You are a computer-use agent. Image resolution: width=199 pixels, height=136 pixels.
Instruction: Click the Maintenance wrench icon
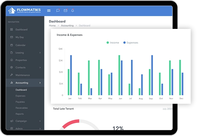(11, 75)
